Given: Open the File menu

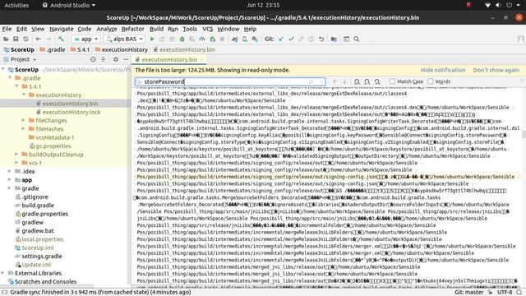Looking at the screenshot, I should tap(7, 29).
